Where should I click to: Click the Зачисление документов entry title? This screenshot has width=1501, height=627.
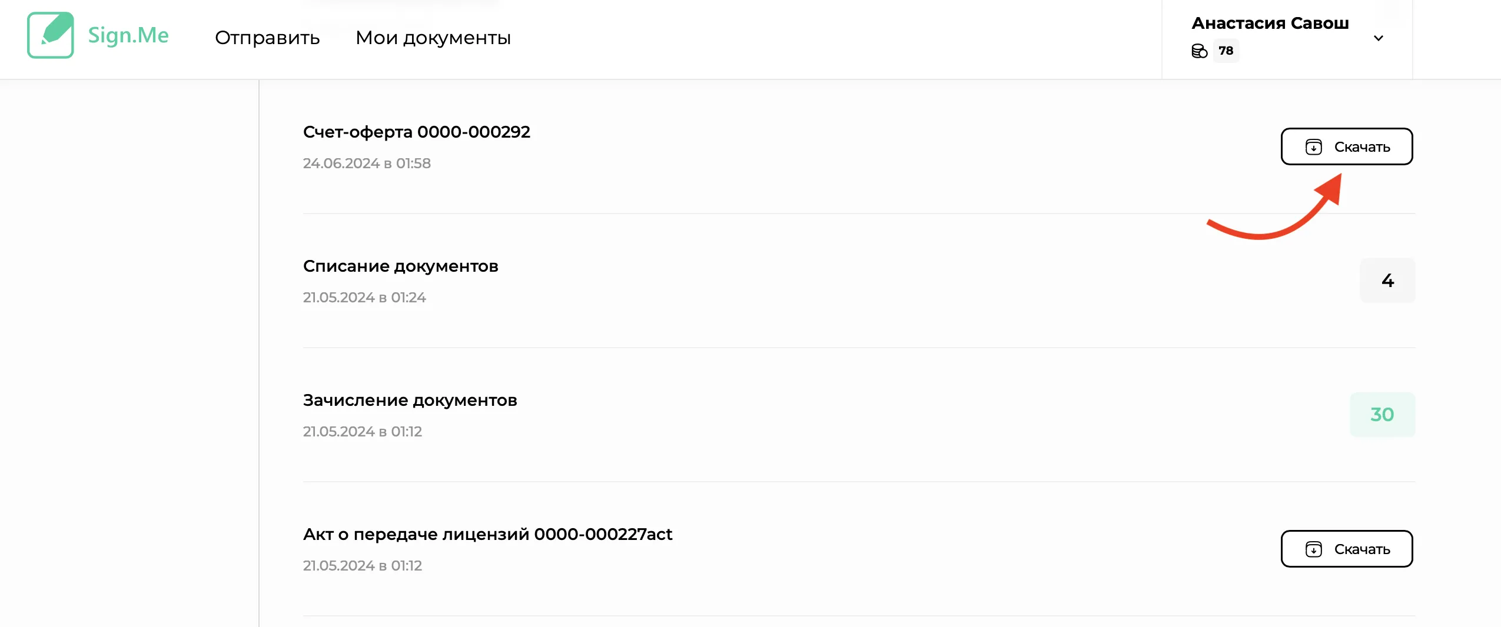pos(410,400)
